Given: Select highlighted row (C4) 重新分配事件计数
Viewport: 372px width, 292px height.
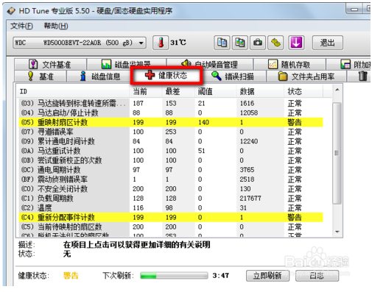Looking at the screenshot, I should click(171, 217).
